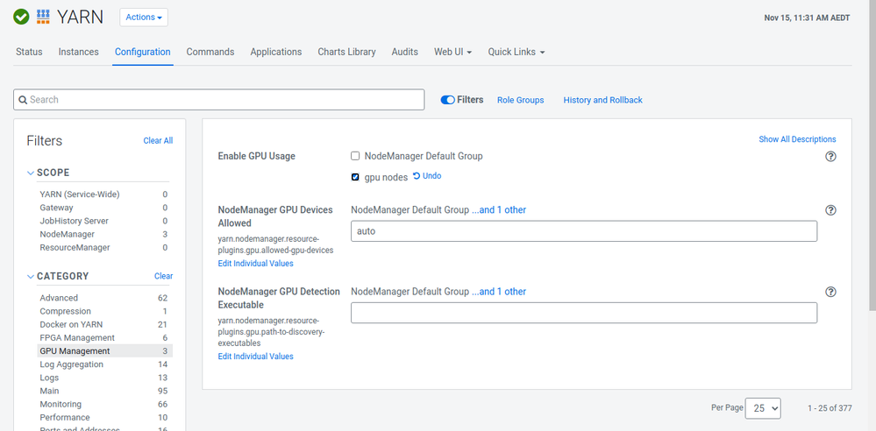Open help for GPU Detection Executable
Viewport: 876px width, 431px height.
coord(830,292)
